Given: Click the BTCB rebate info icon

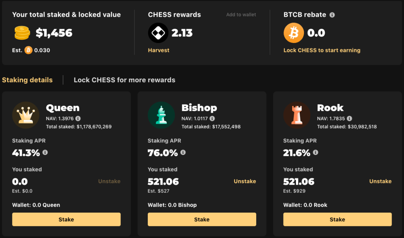Looking at the screenshot, I should coord(332,15).
